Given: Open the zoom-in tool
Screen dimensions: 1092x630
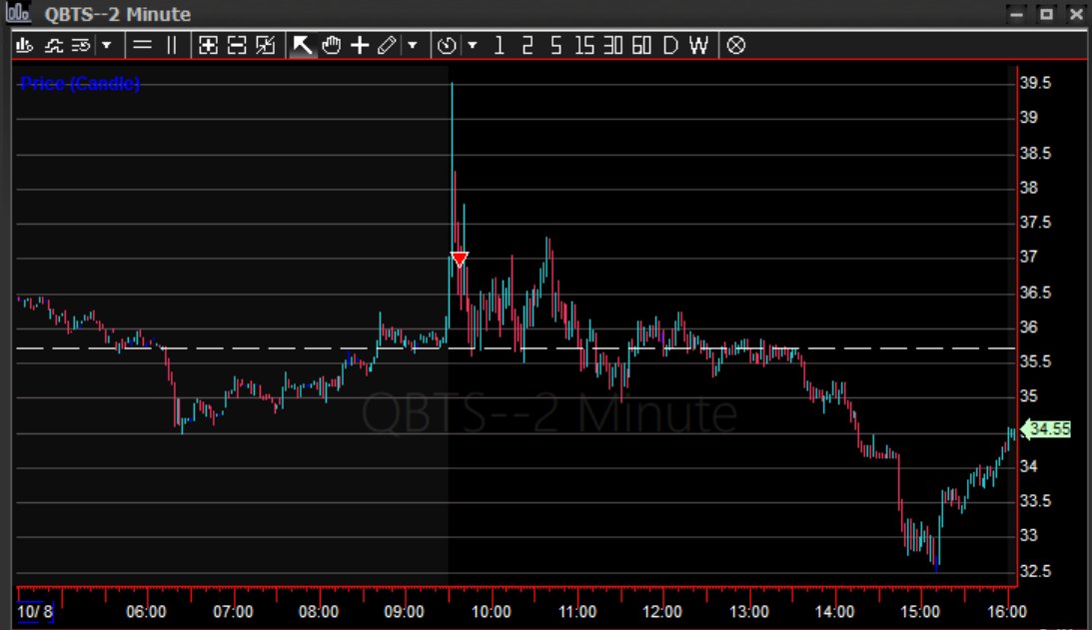Looking at the screenshot, I should click(x=207, y=45).
